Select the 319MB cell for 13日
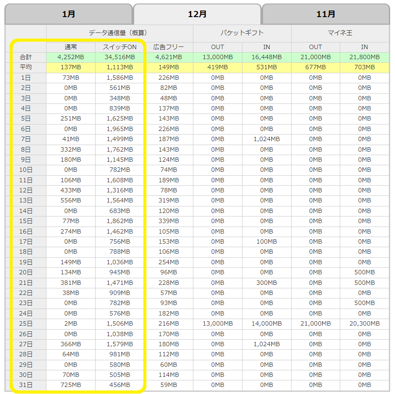Image resolution: width=395 pixels, height=394 pixels. pos(168,201)
